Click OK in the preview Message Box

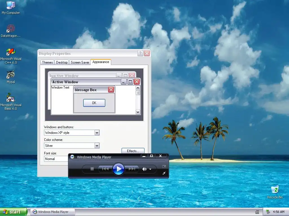[94, 103]
